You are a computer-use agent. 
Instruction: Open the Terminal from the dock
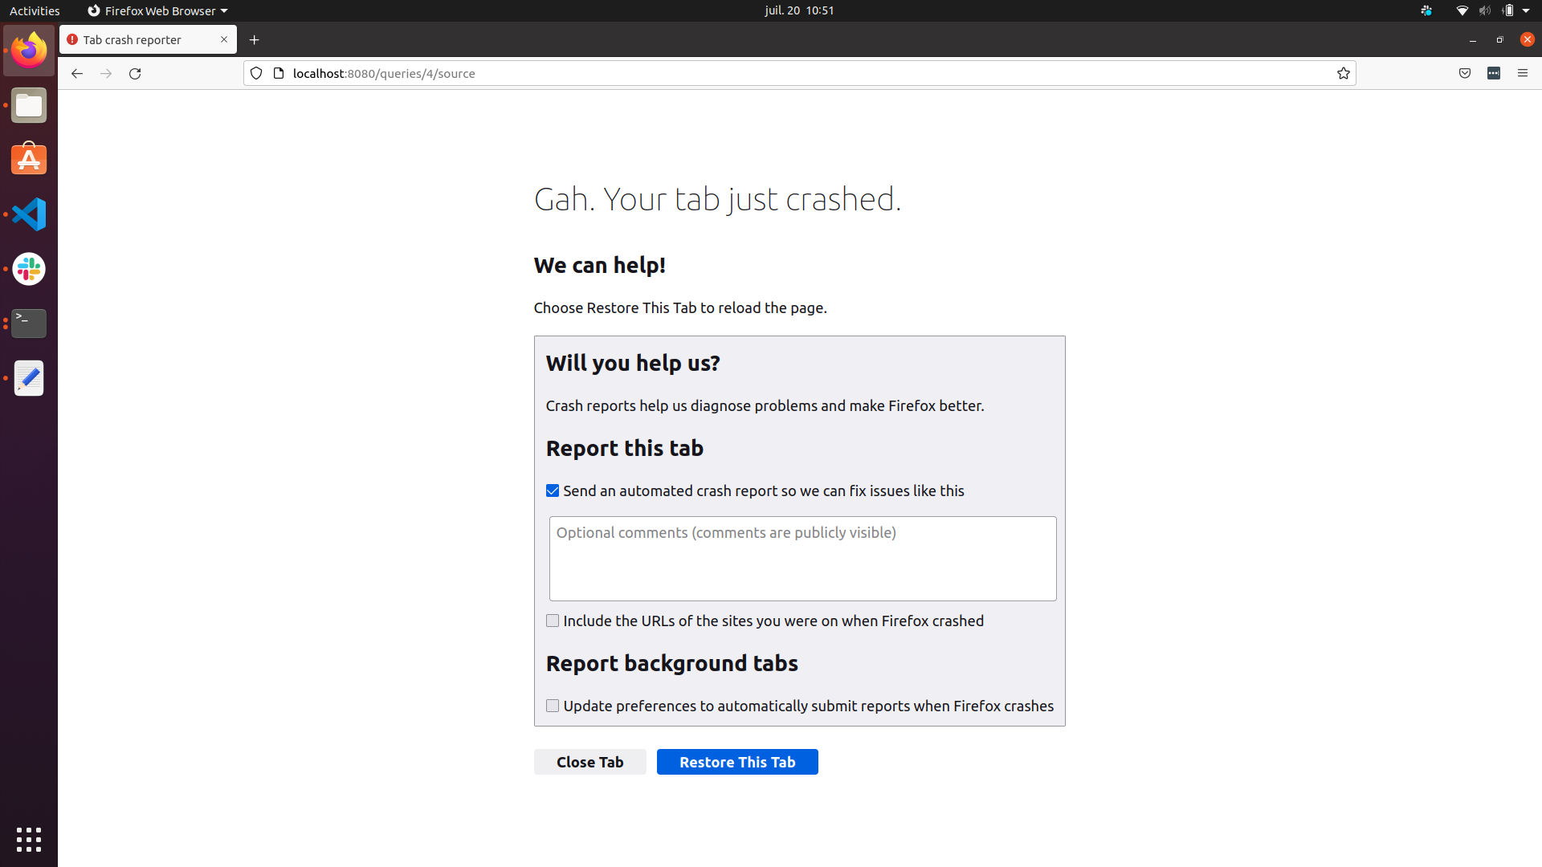tap(29, 324)
